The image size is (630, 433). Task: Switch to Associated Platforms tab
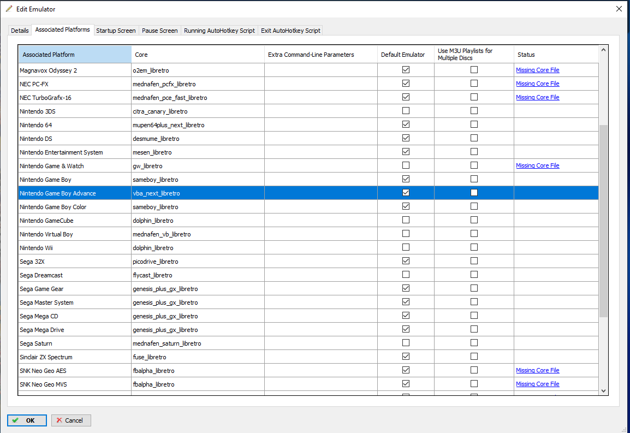(x=62, y=29)
